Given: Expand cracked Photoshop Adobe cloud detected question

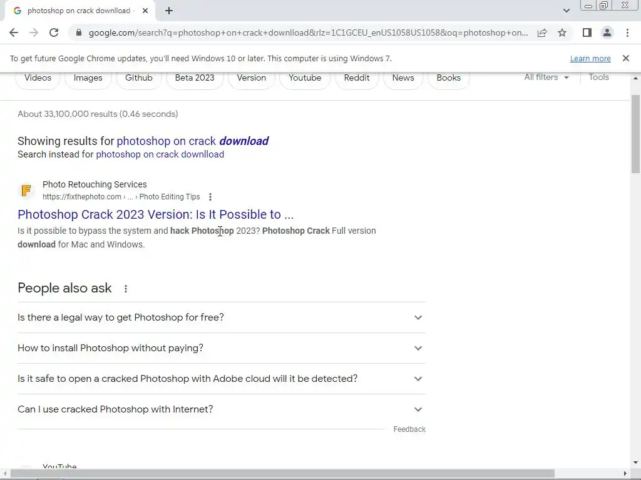Looking at the screenshot, I should [x=222, y=379].
